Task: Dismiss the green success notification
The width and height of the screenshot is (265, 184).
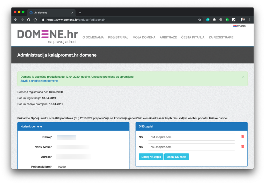Action: click(243, 77)
